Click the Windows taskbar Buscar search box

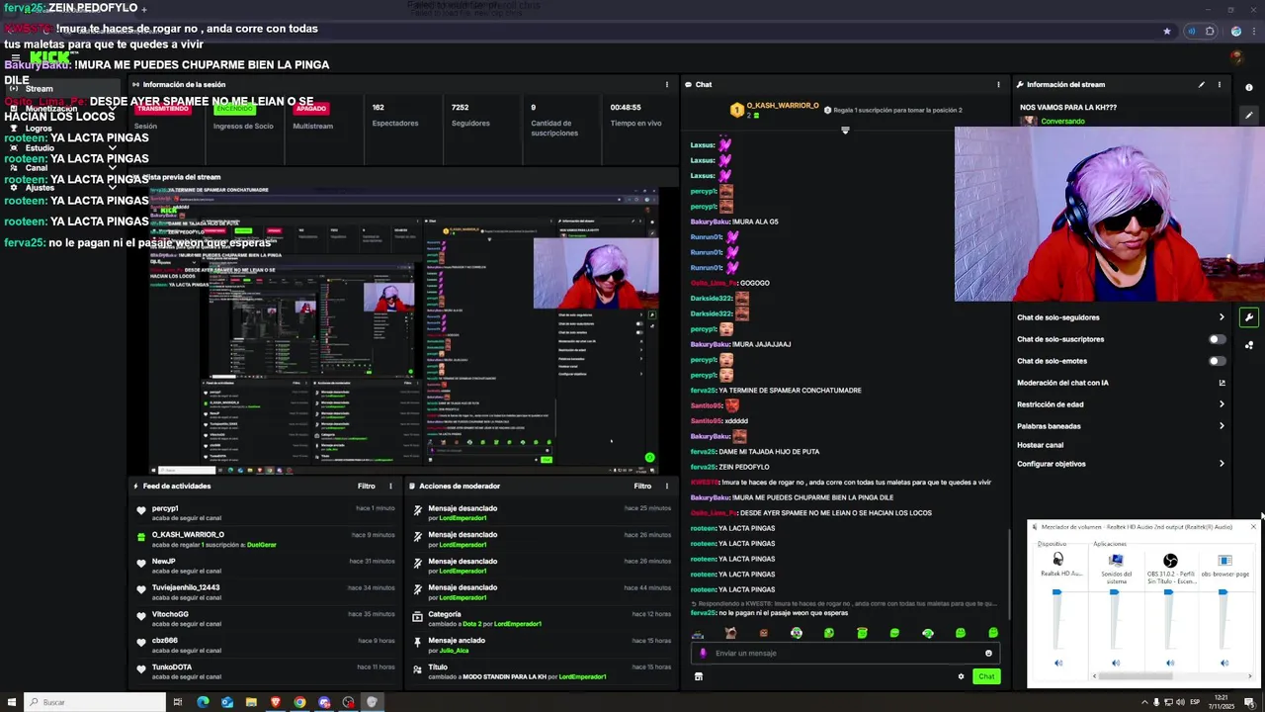point(95,702)
